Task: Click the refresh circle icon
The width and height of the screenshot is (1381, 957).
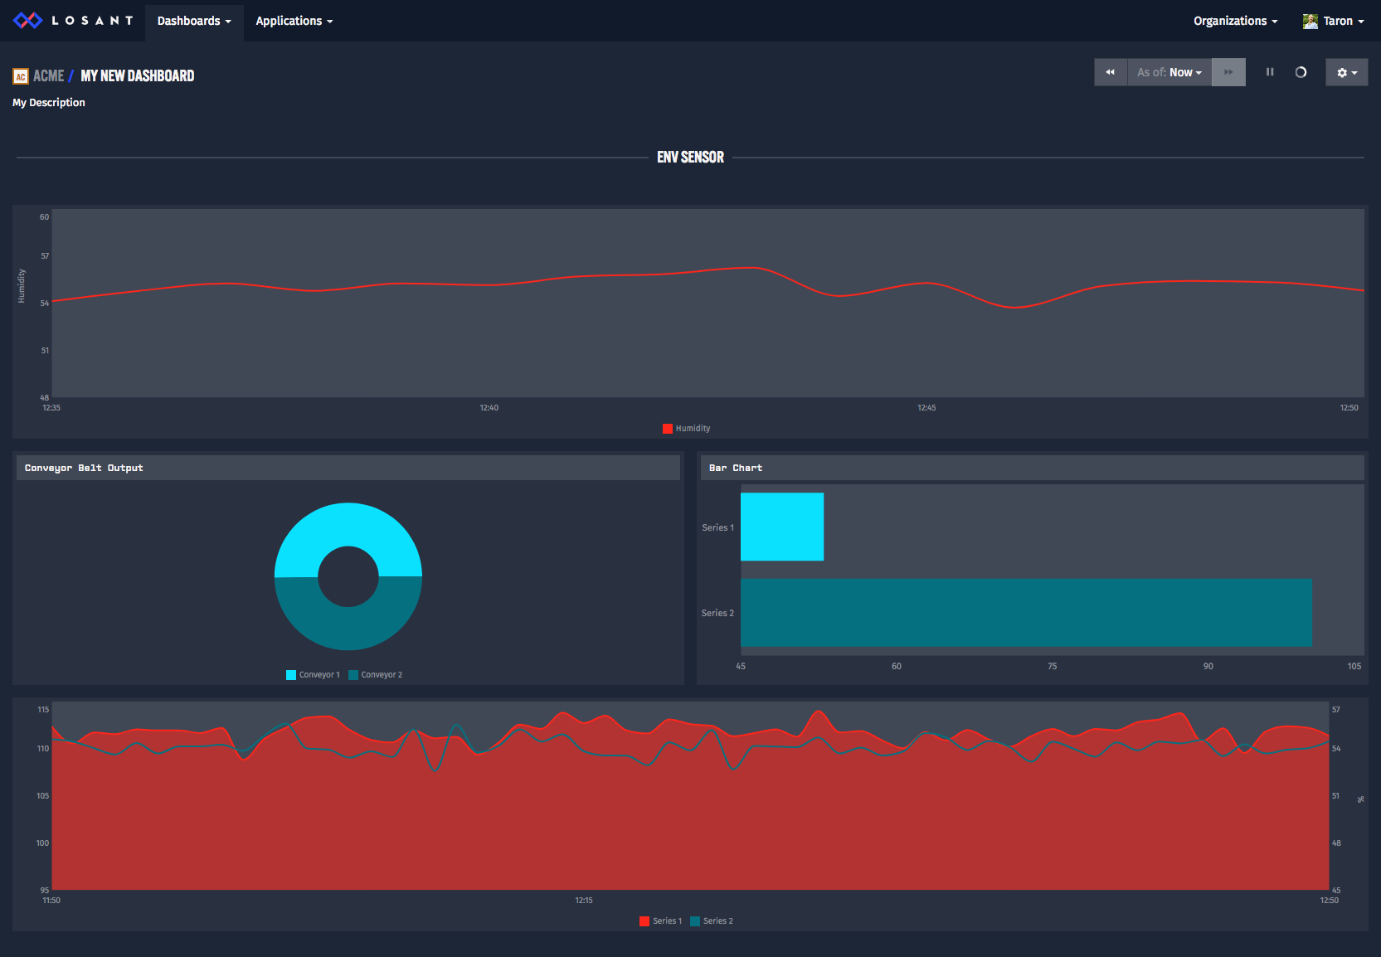Action: click(1301, 72)
